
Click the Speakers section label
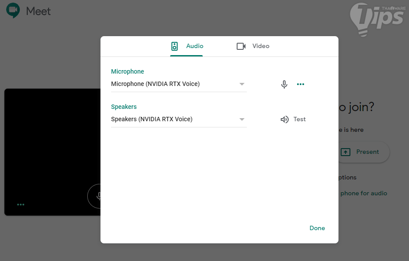coord(124,107)
